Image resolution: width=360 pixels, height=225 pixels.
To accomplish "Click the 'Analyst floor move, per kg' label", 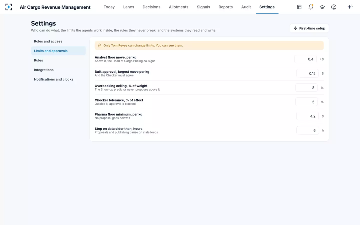I will tap(115, 57).
